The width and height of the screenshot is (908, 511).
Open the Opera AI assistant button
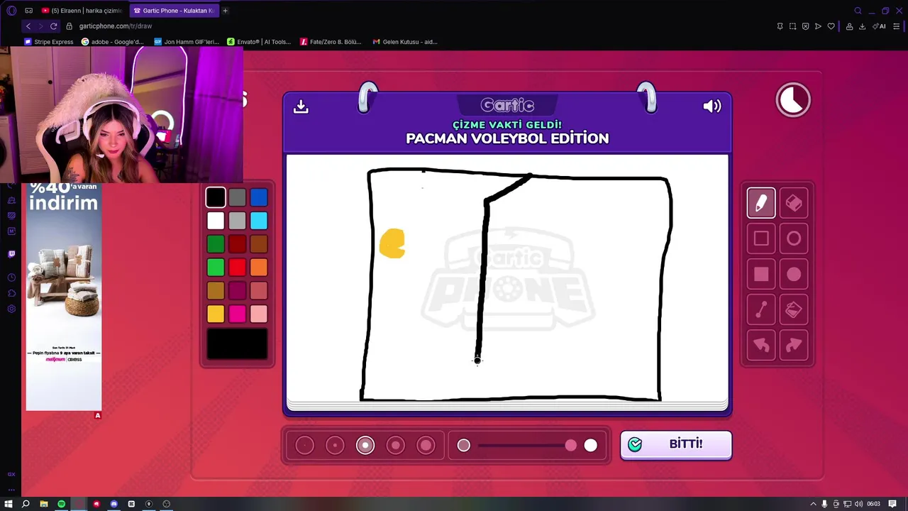pyautogui.click(x=880, y=26)
